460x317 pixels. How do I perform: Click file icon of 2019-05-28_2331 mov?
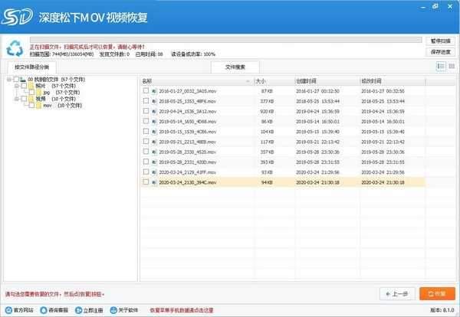click(154, 162)
